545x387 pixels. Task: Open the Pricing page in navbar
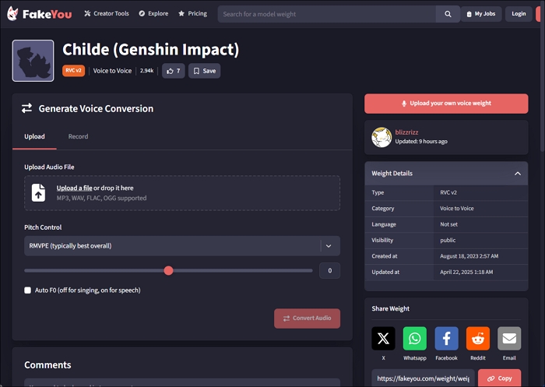point(192,14)
